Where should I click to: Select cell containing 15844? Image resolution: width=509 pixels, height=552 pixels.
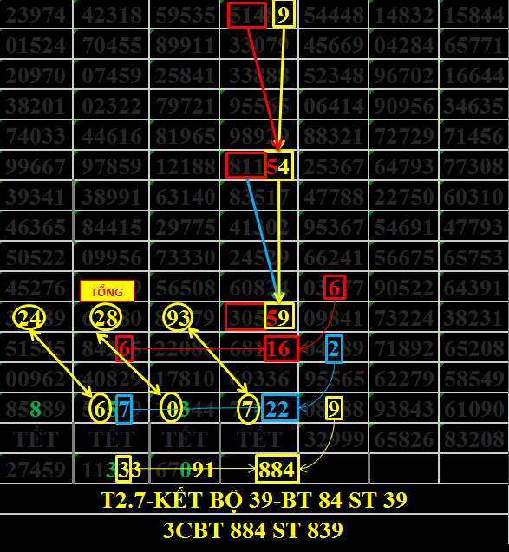click(x=473, y=14)
